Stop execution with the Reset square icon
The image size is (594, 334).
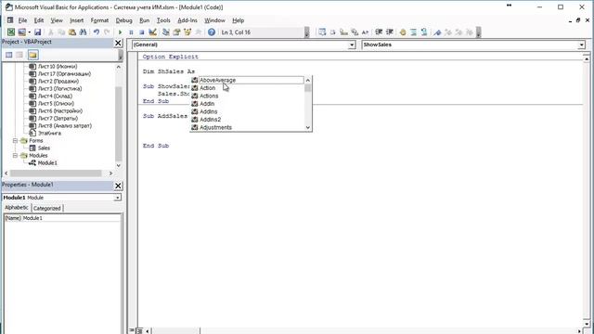tap(142, 32)
